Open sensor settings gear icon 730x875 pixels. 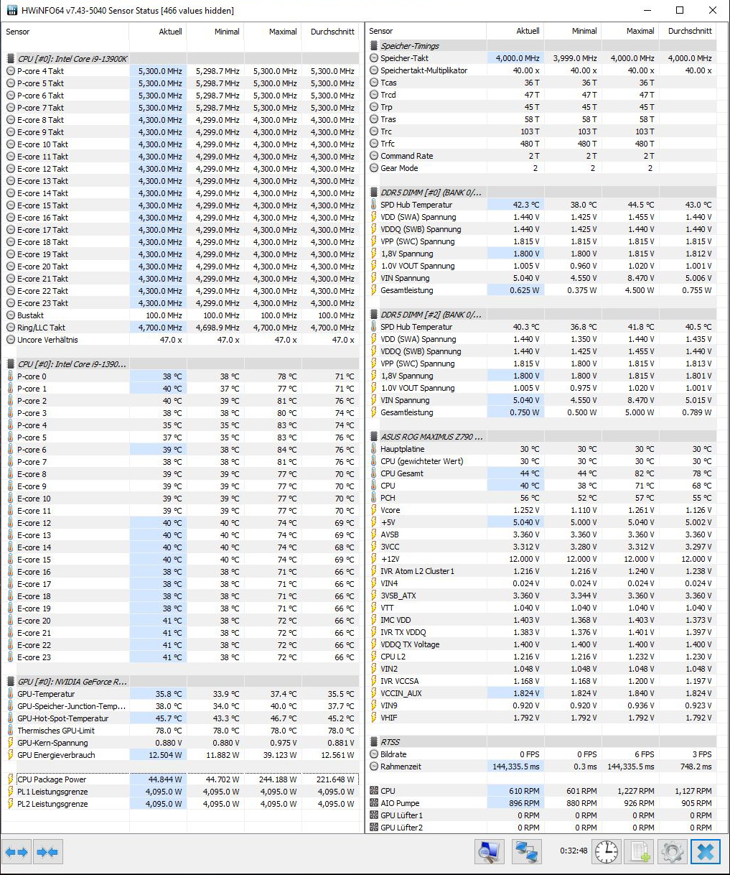(x=673, y=852)
